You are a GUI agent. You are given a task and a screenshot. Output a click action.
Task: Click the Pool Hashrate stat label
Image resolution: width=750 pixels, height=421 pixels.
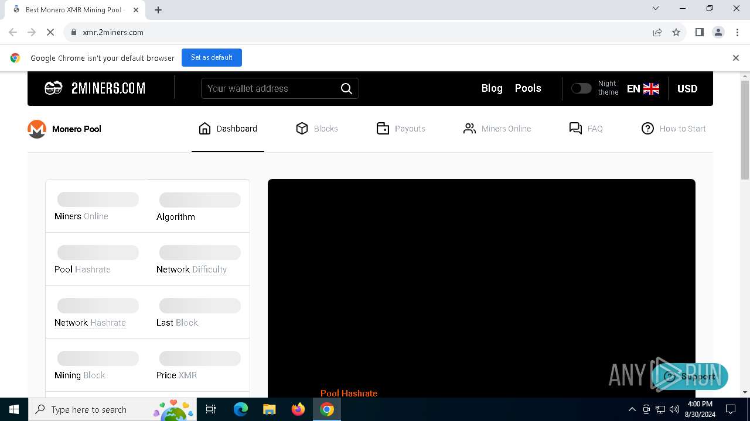click(x=83, y=270)
